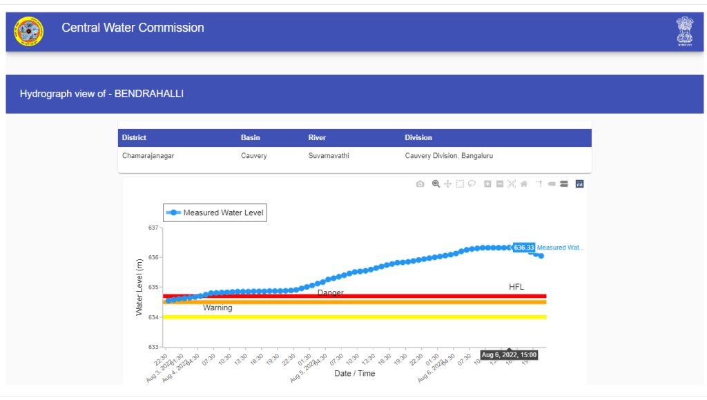Click the Central Water Commission logo
This screenshot has height=400, width=707.
coord(28,31)
